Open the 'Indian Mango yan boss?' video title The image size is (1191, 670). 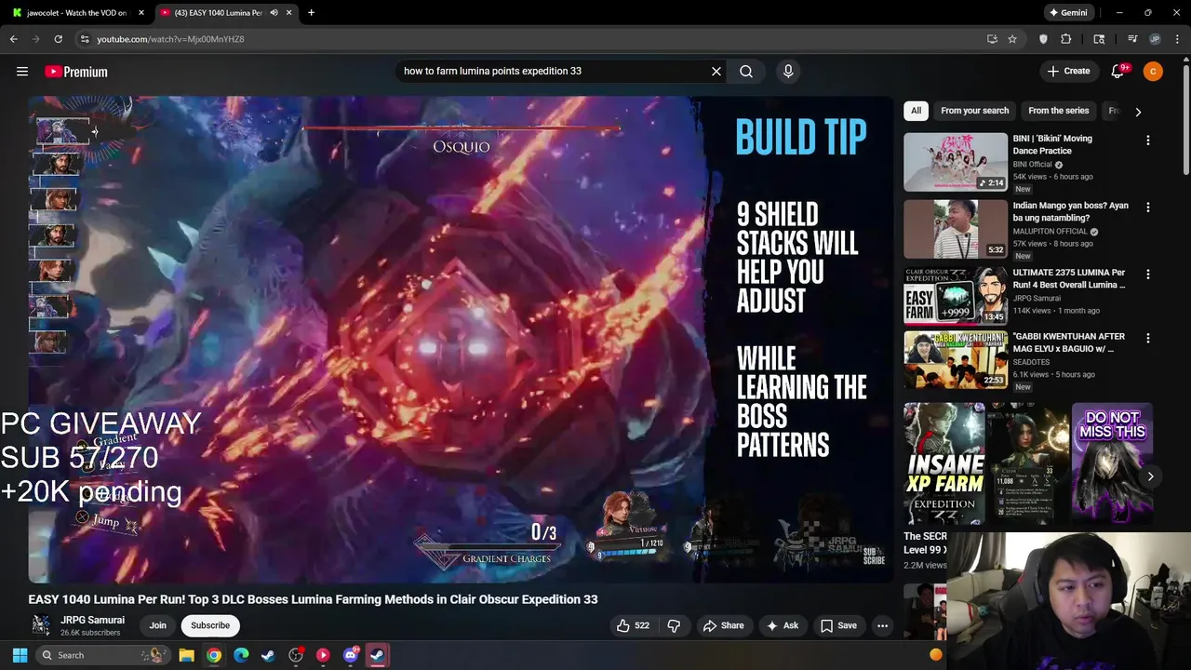(x=1070, y=211)
